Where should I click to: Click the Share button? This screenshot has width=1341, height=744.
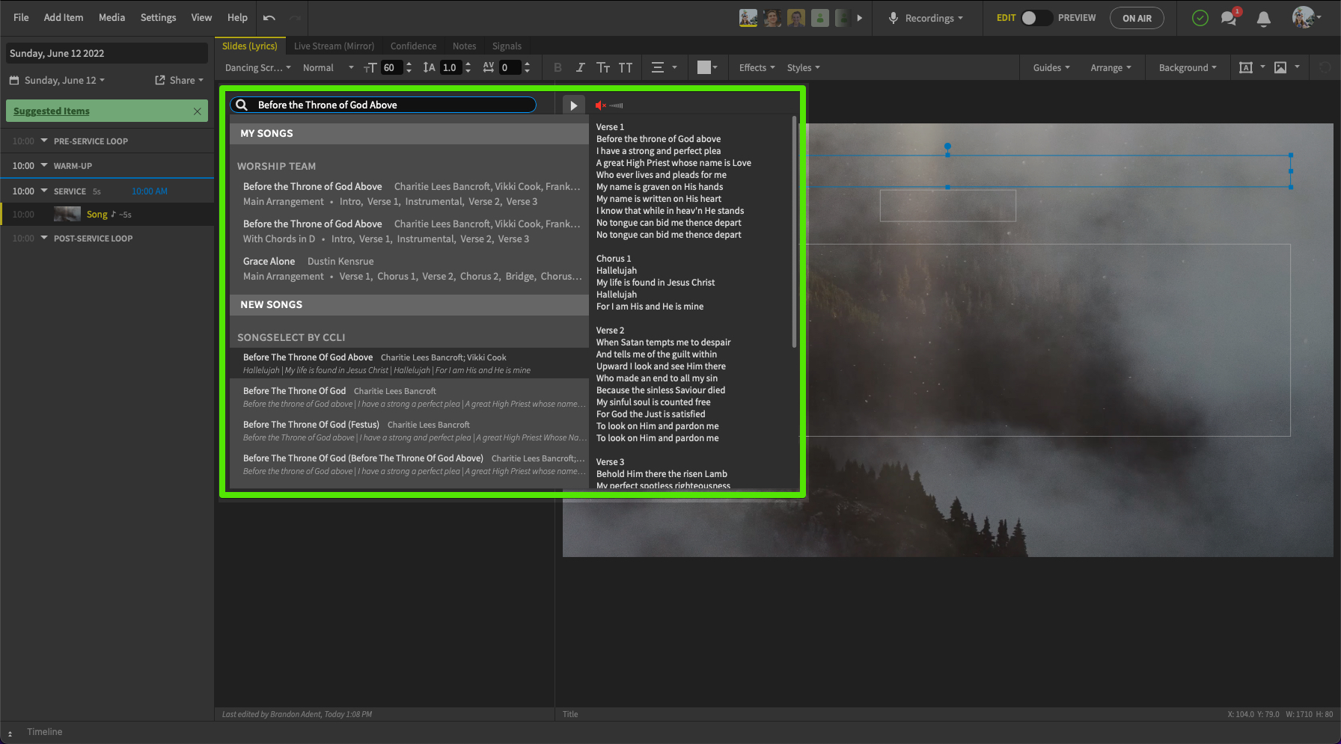pos(179,80)
